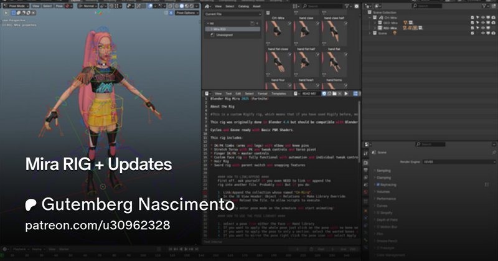Screen dimensions: 498x261
Task: Open the text editor type dropdown
Action: click(x=207, y=93)
